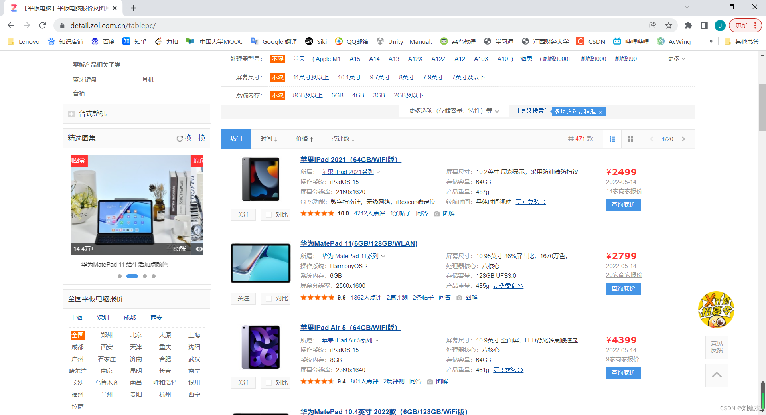Click the address bar URL
The height and width of the screenshot is (415, 766).
point(113,26)
